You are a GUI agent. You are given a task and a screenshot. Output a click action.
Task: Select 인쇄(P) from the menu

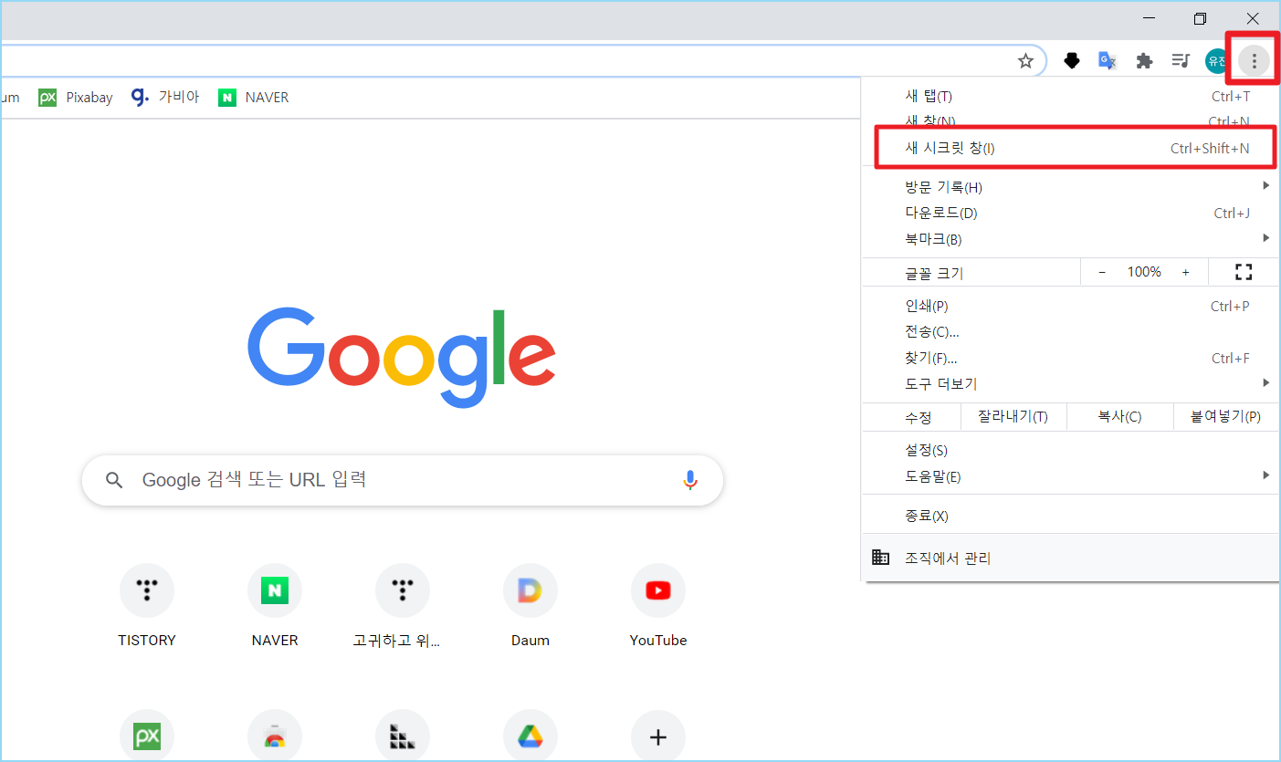[x=1070, y=306]
